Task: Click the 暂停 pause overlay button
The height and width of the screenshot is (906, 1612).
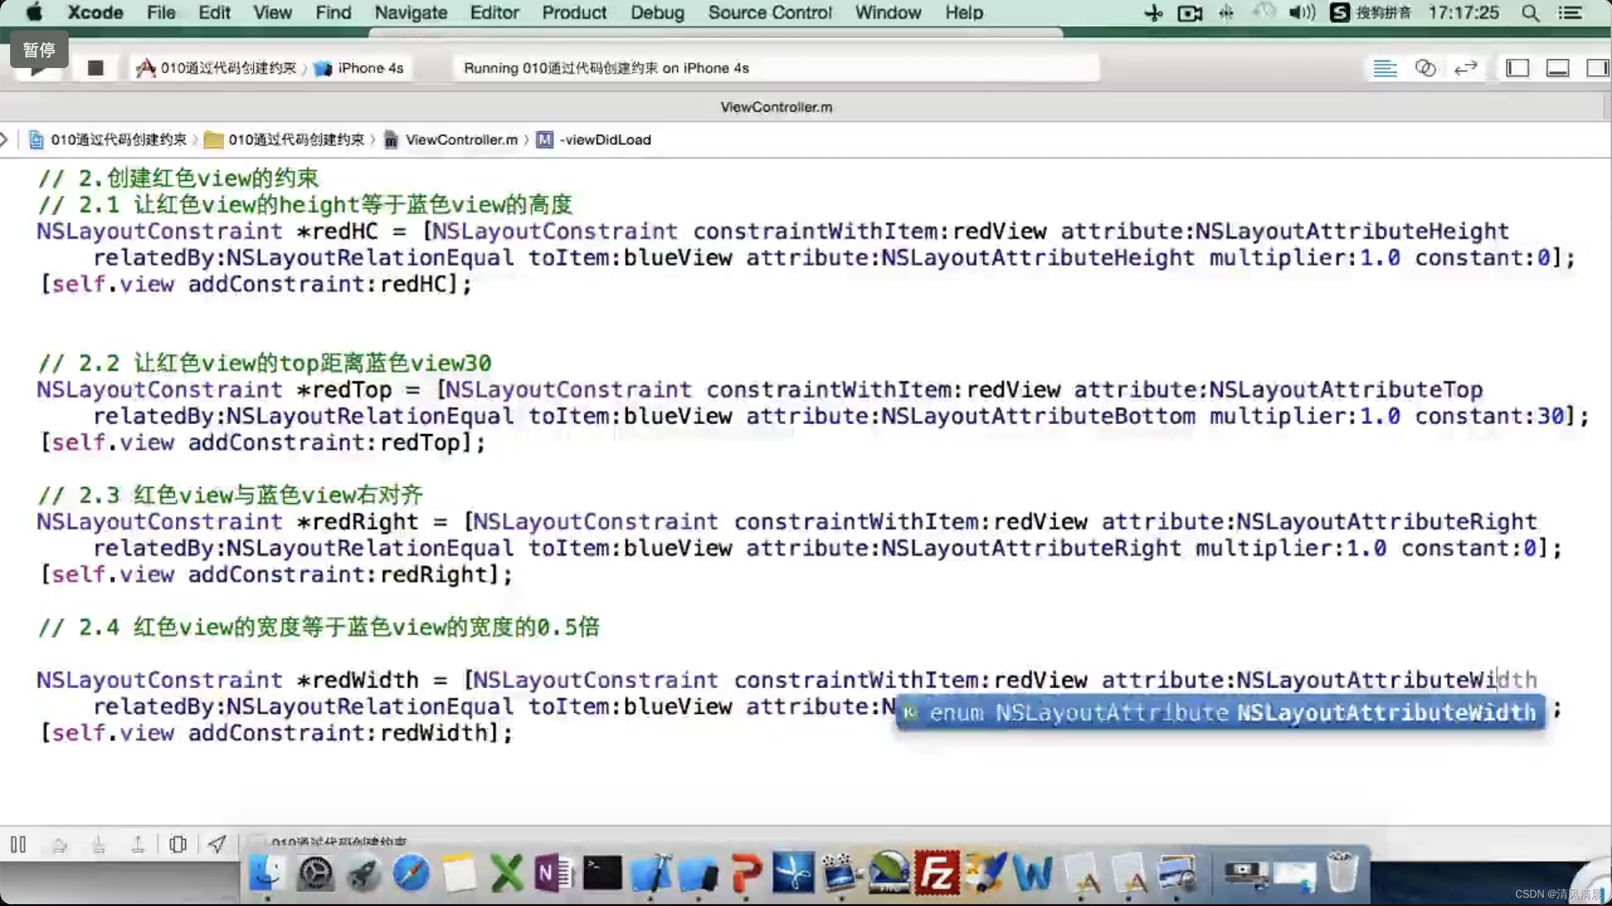Action: 39,49
